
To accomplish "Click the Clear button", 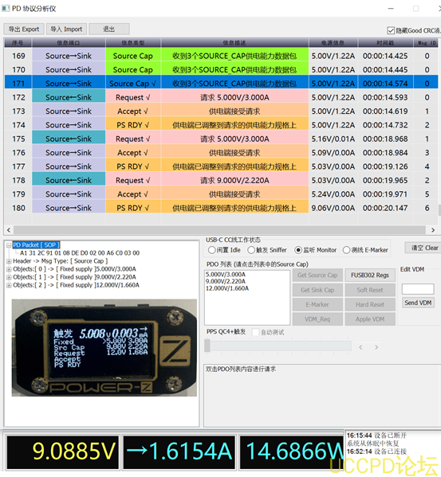I will tap(424, 248).
